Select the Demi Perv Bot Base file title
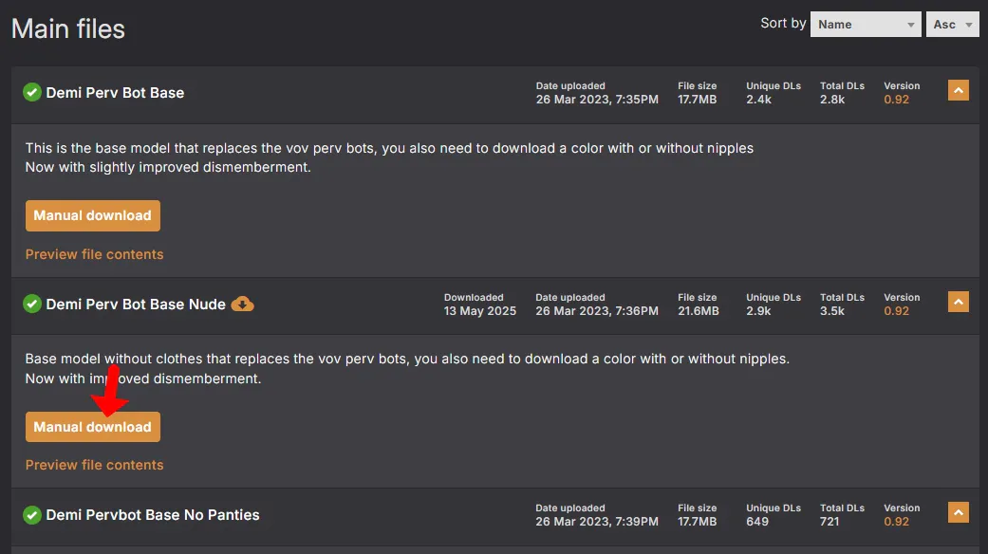Screen dimensions: 988x554 (115, 93)
